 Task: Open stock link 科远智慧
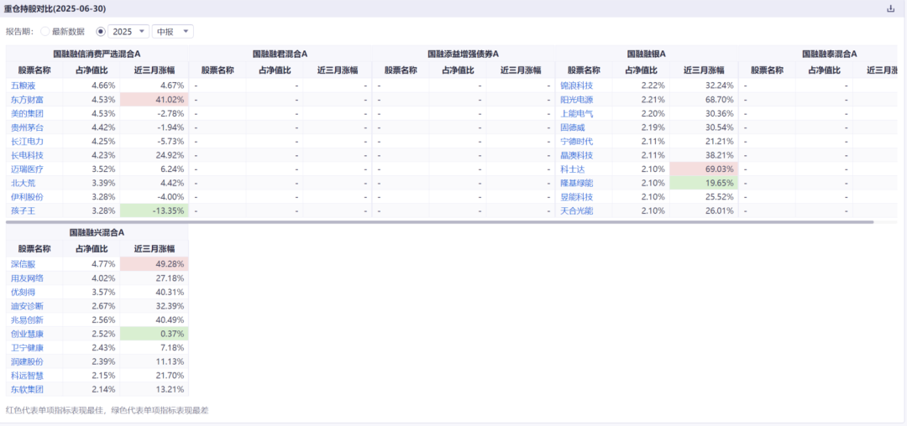click(x=27, y=375)
